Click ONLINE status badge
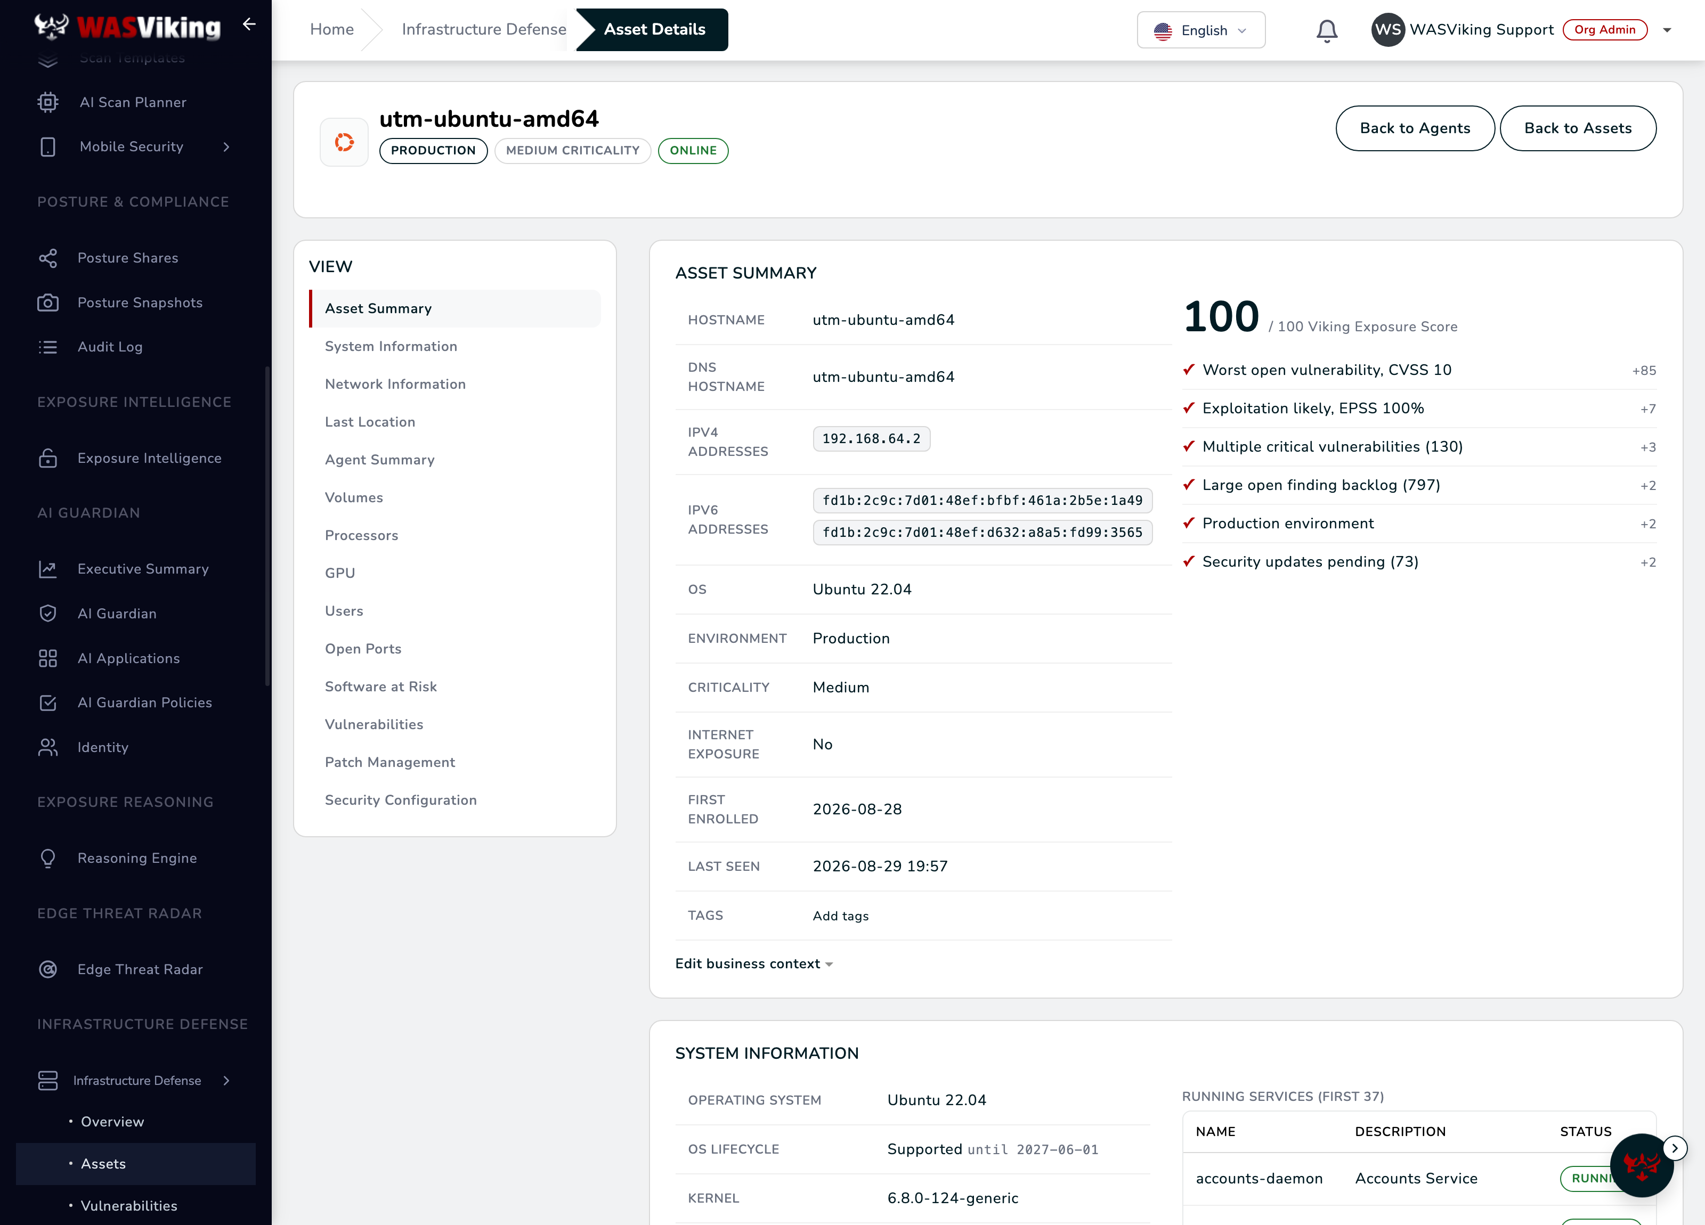1705x1225 pixels. click(x=692, y=150)
